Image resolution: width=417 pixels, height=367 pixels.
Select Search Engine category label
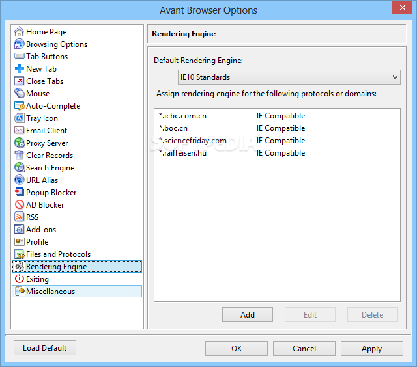(x=50, y=168)
